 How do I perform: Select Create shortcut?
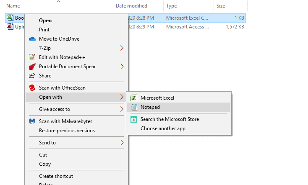tap(77, 176)
